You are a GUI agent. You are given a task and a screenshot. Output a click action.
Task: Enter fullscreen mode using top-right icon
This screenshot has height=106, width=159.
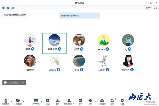click(x=156, y=8)
